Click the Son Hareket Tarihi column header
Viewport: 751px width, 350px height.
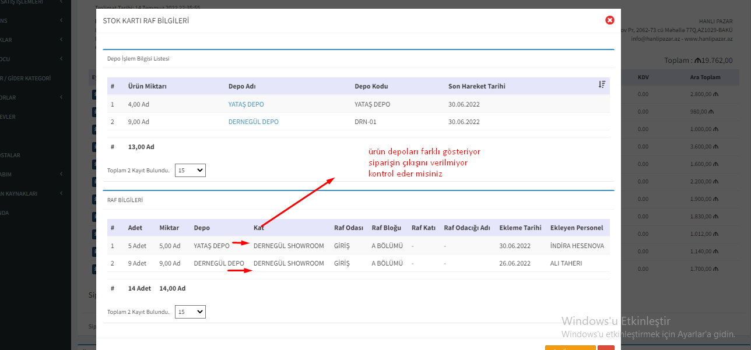tap(476, 86)
